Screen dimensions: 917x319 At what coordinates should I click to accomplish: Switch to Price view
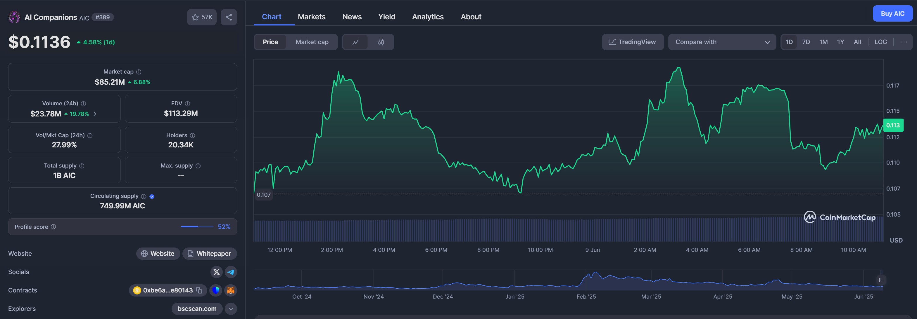pyautogui.click(x=271, y=42)
